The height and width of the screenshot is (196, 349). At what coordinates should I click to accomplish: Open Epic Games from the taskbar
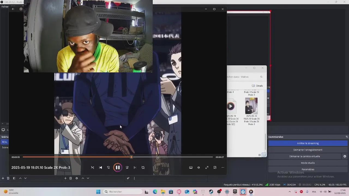pos(235,192)
